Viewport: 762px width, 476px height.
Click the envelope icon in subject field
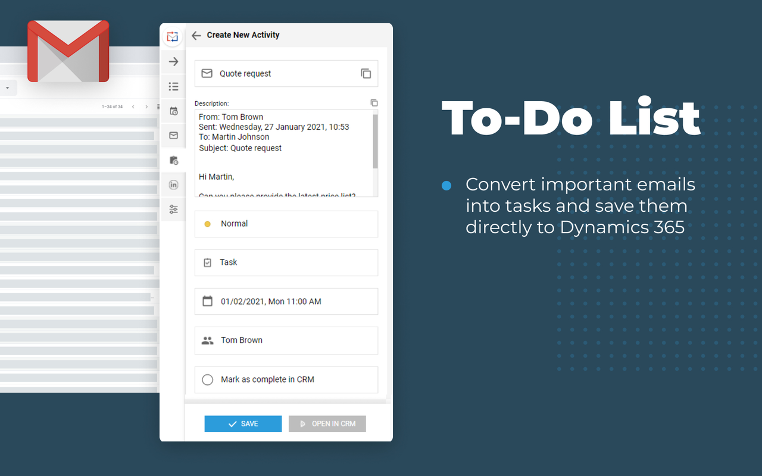[x=207, y=74]
